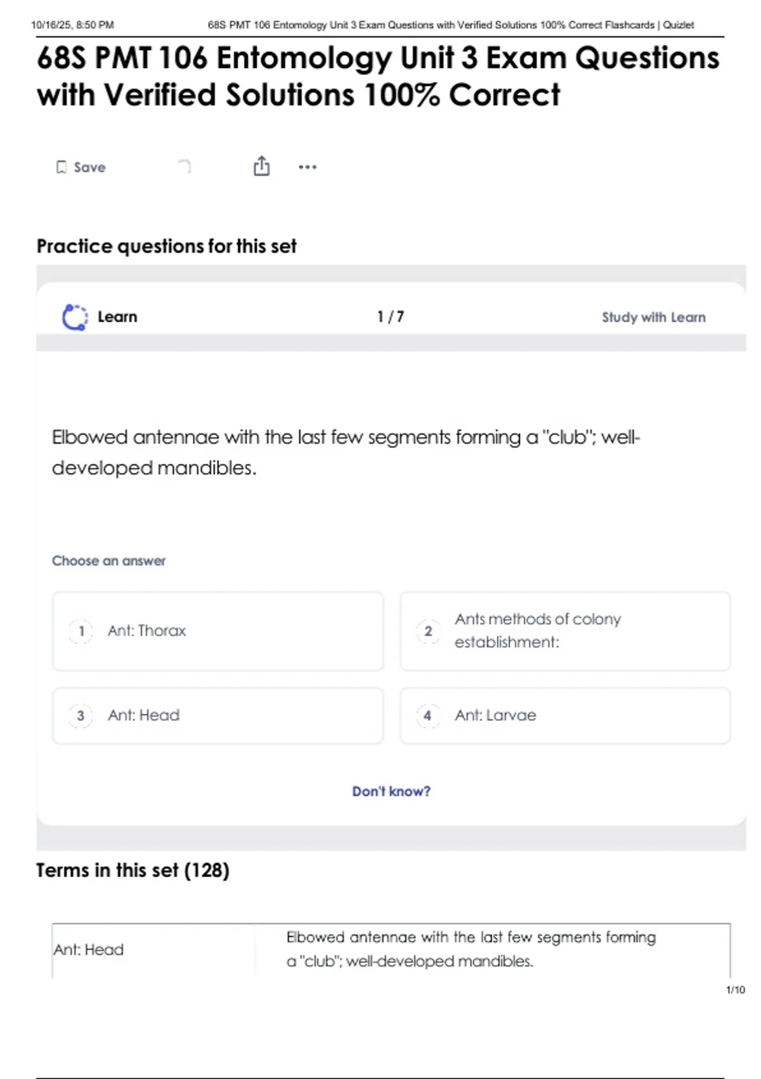Viewport: 761px width, 1079px height.
Task: Click the "Study with Learn" link
Action: (653, 317)
